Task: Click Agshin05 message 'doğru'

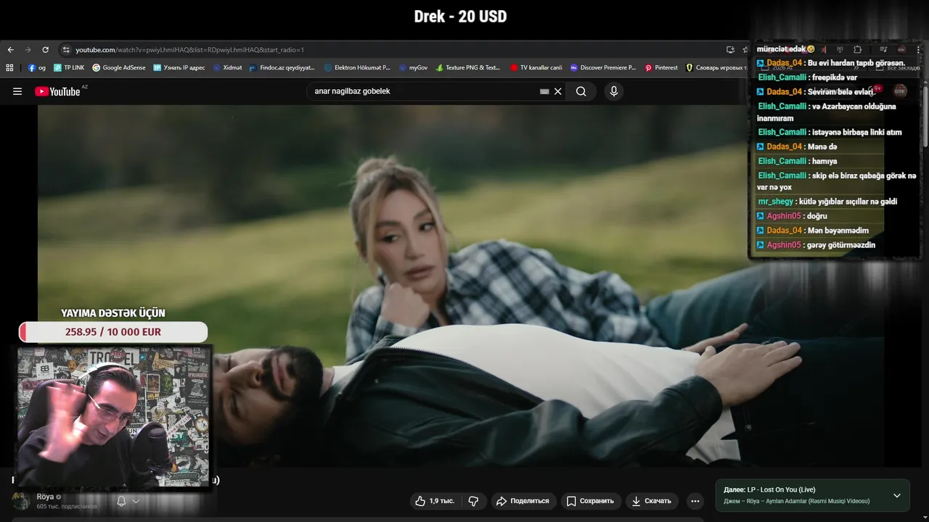Action: tap(792, 216)
